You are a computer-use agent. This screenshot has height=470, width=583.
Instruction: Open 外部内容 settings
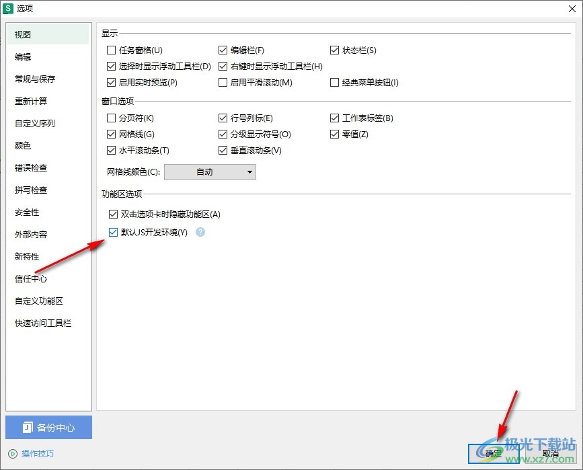coord(48,234)
